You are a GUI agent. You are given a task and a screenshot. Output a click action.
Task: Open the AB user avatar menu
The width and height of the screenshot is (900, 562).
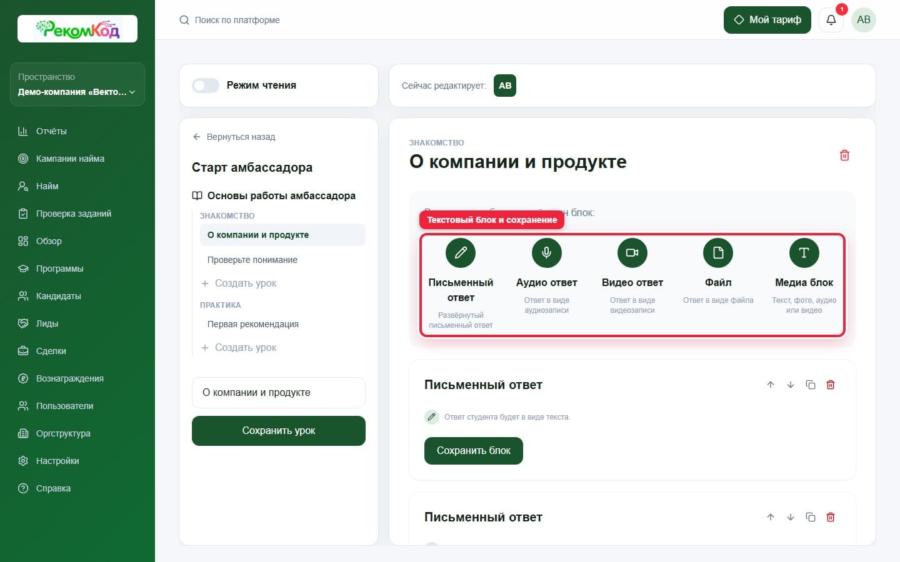click(x=864, y=20)
